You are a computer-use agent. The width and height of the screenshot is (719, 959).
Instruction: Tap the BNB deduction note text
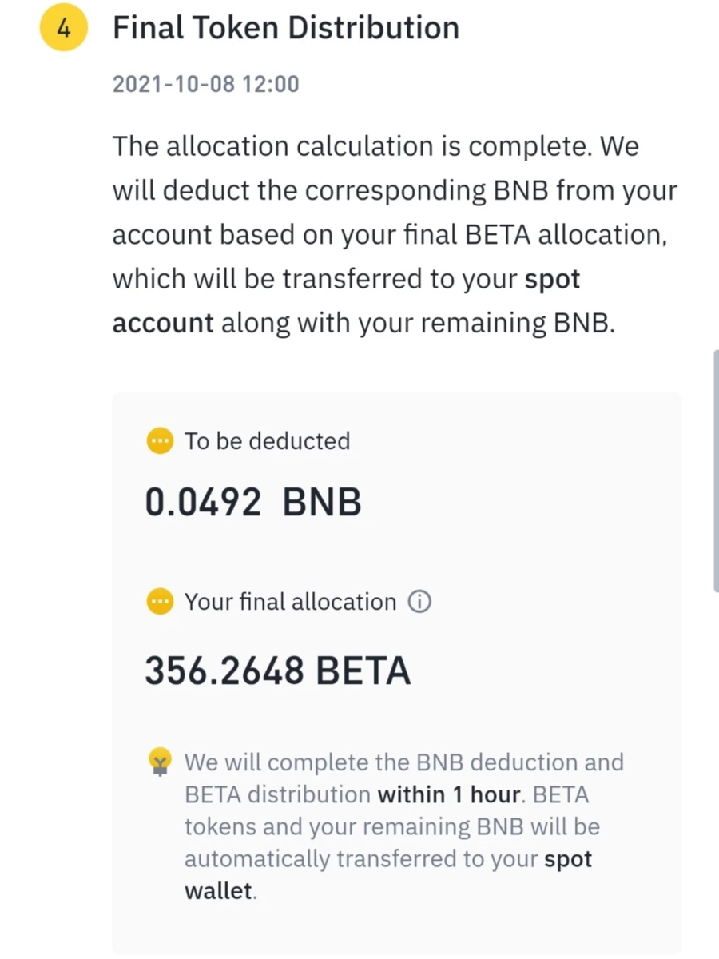(404, 826)
